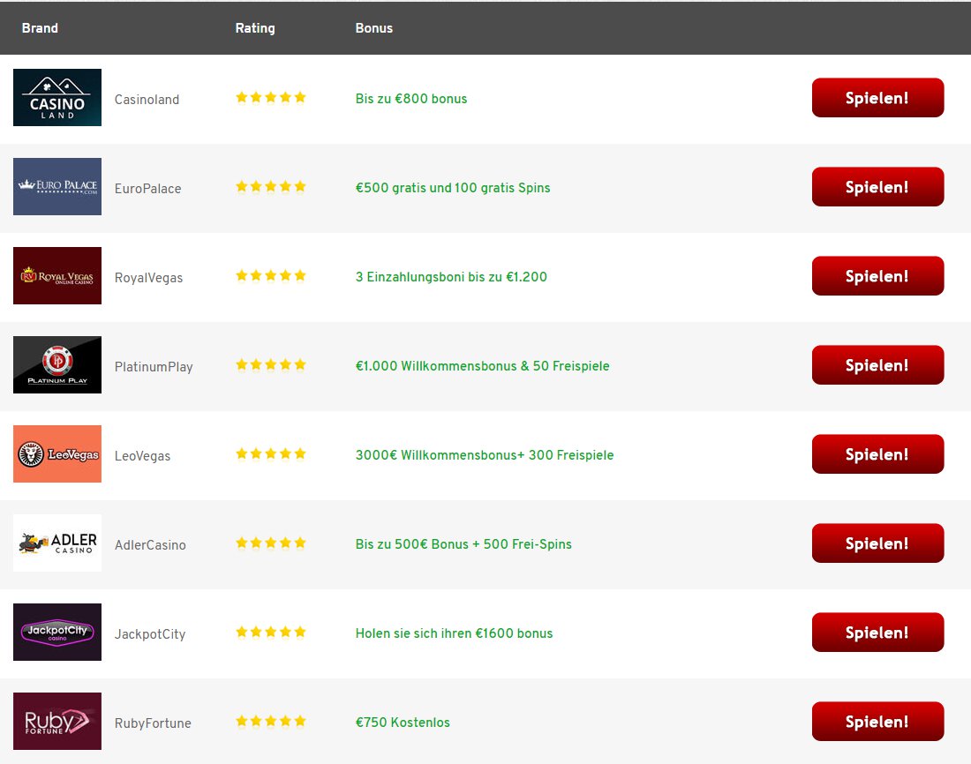Click the star rating for JackpotCity
The image size is (971, 764).
[x=271, y=633]
